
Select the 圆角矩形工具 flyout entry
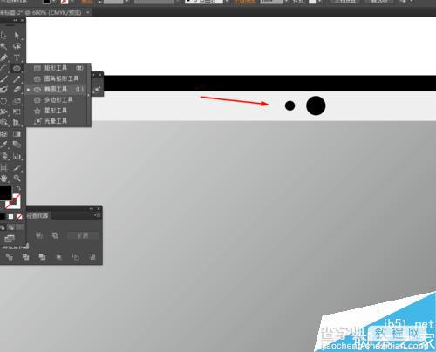point(58,78)
